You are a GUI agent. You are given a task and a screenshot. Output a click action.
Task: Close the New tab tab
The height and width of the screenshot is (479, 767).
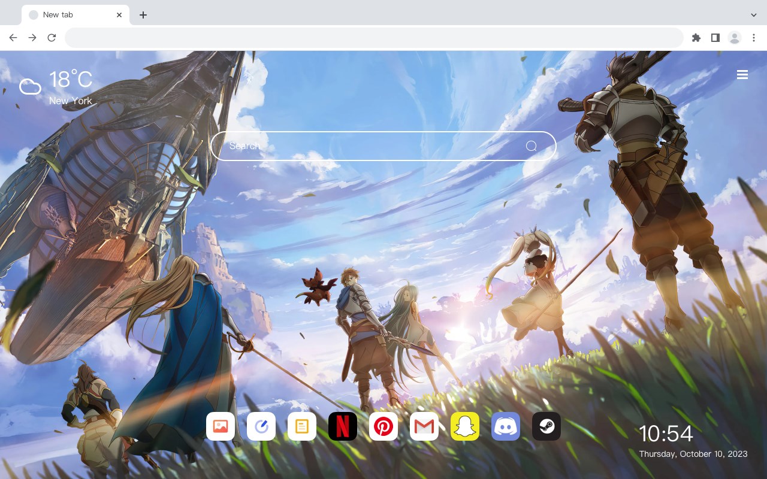click(x=120, y=15)
